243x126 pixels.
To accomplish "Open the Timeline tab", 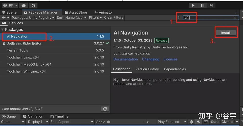I will [60, 116].
